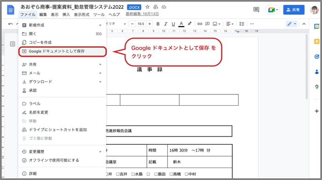Open the 表示形式 menu
322x180 pixels.
pyautogui.click(x=81, y=15)
